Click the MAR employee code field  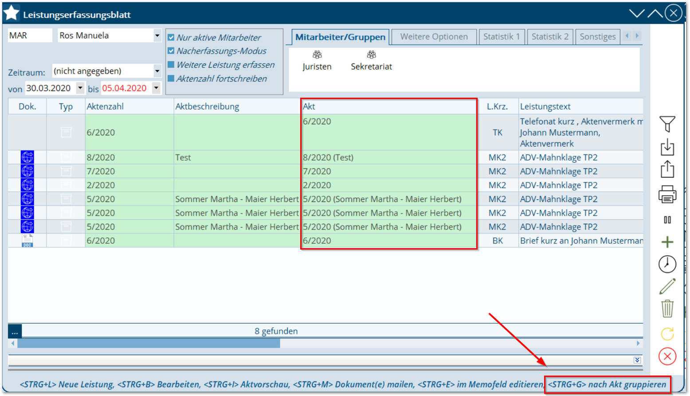30,36
